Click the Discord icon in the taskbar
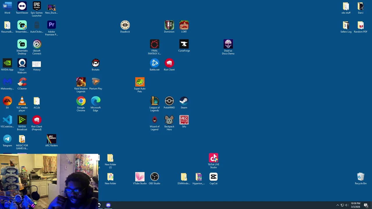 (x=108, y=205)
